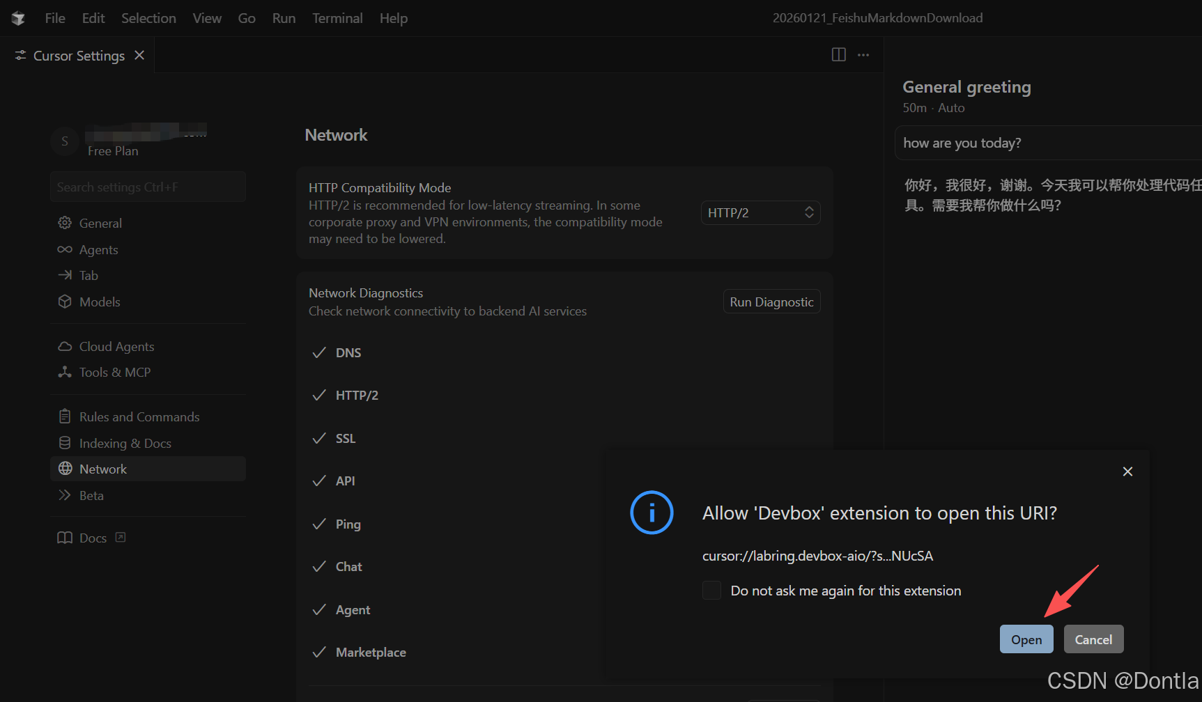Select the Cursor Settings tab
Screen dimensions: 1202x702
point(79,56)
